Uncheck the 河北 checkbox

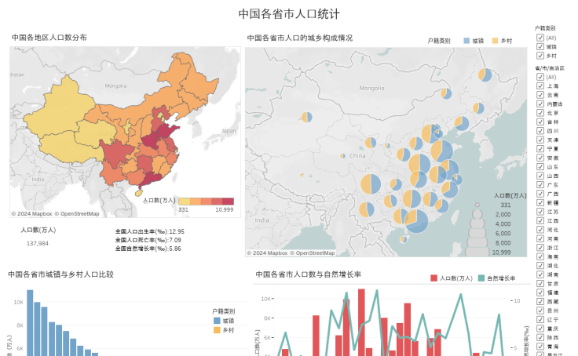coord(540,230)
